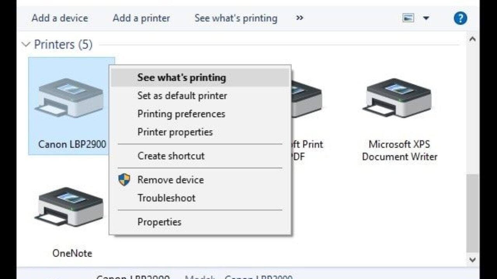This screenshot has width=497, height=279.
Task: Show more toolbar commands via double chevron
Action: [299, 18]
